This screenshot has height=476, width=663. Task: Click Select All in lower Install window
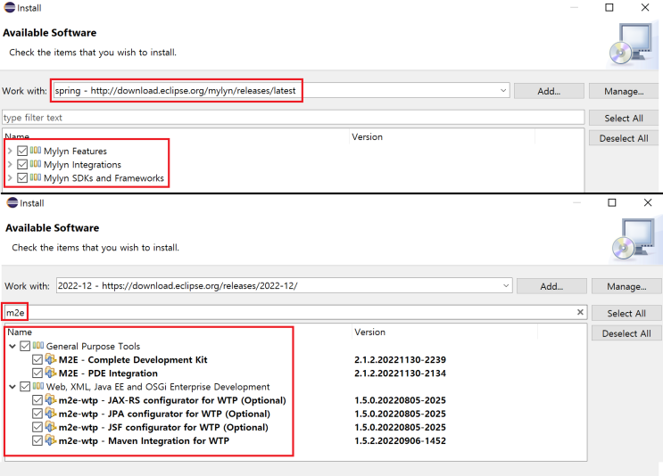click(x=626, y=314)
